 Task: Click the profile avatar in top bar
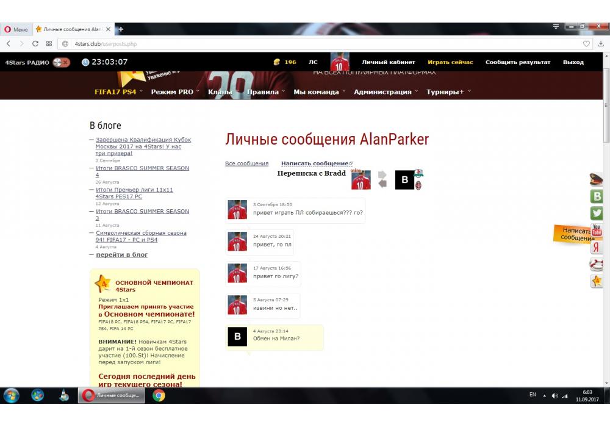340,62
